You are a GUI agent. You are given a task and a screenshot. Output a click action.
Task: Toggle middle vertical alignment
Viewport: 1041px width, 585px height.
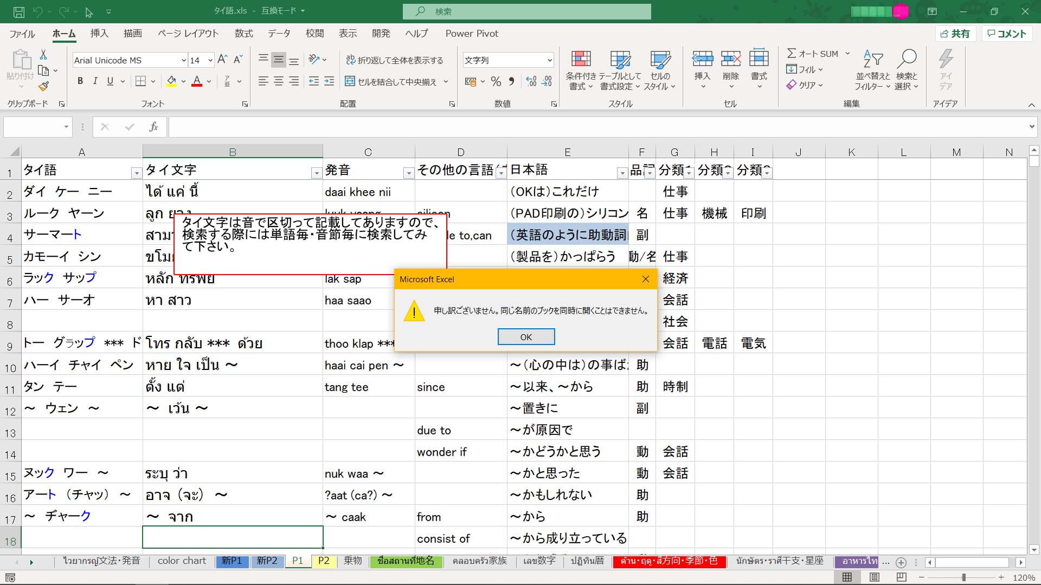click(x=279, y=60)
